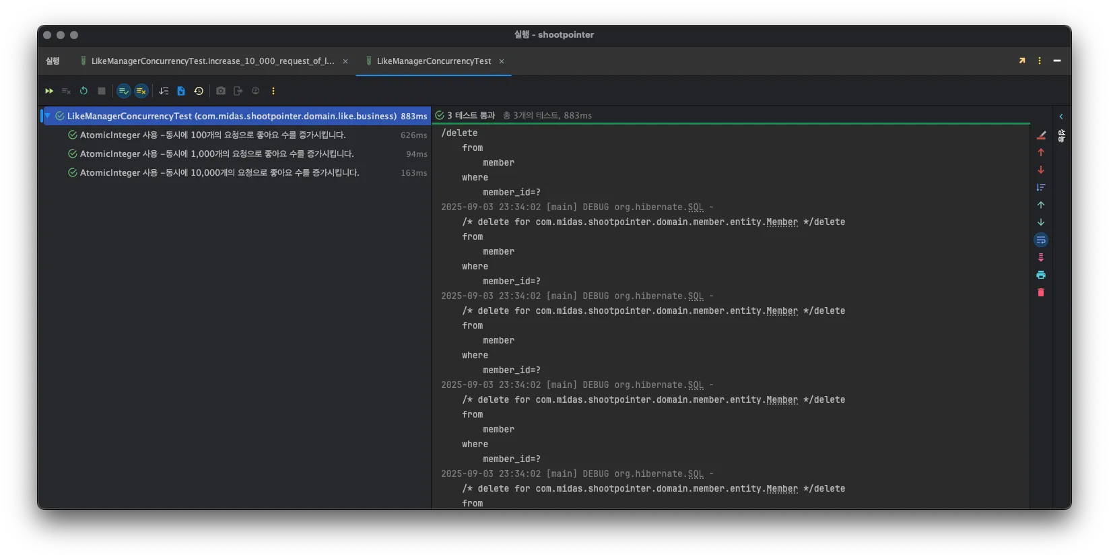
Task: Go down the stack trace, green arrow
Action: 1041,222
